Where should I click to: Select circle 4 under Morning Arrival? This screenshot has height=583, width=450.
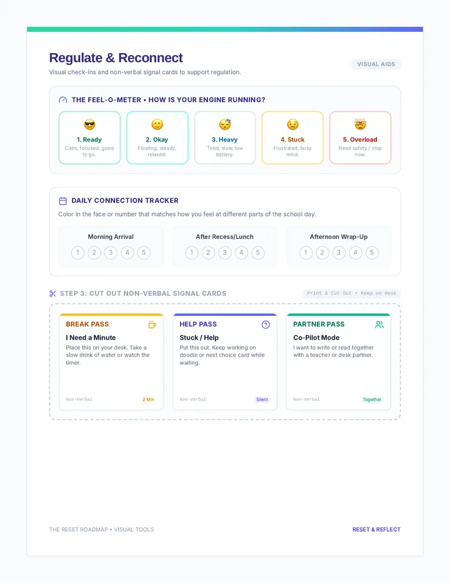pyautogui.click(x=127, y=253)
